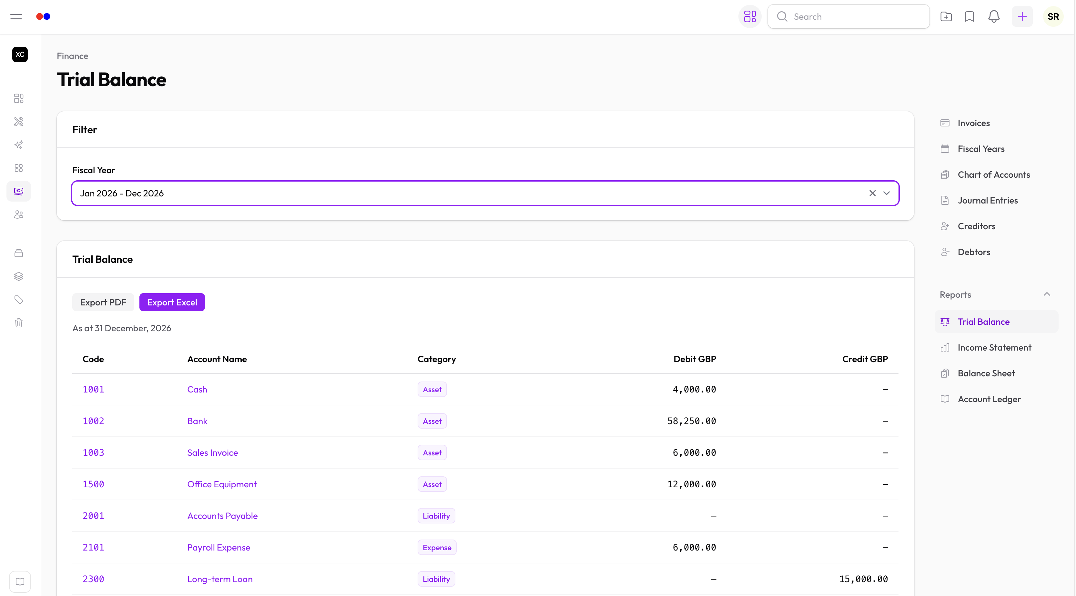The image size is (1076, 596).
Task: Click the Export PDF button
Action: [103, 302]
